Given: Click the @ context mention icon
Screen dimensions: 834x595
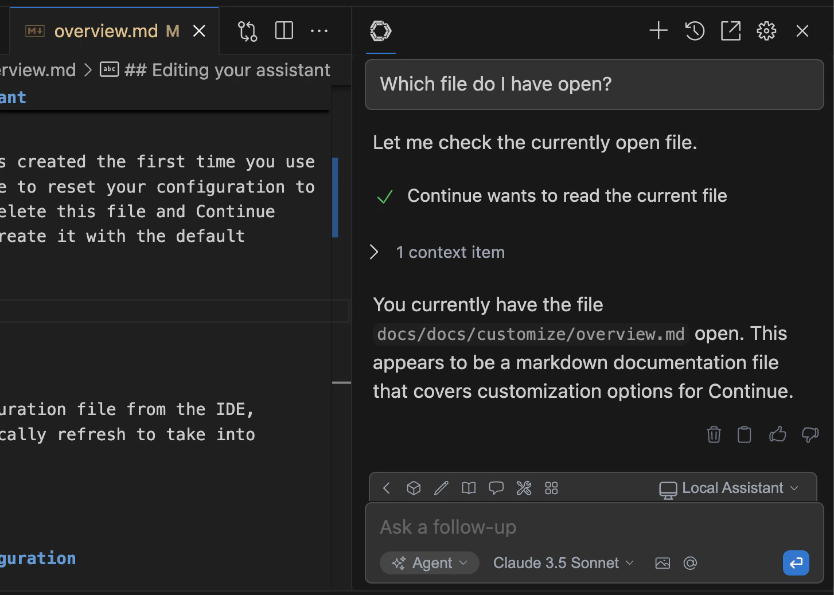Looking at the screenshot, I should click(690, 563).
